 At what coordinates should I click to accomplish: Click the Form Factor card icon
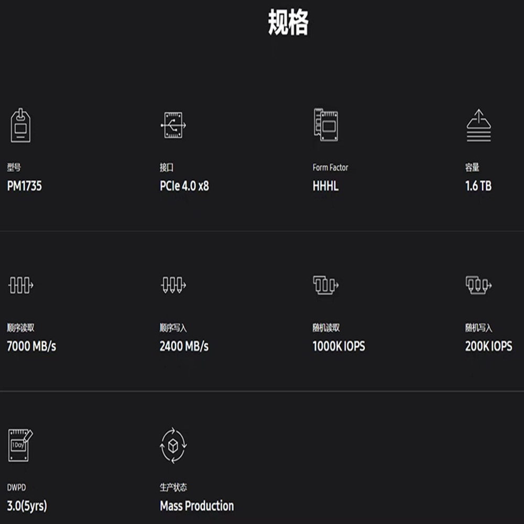tap(325, 125)
